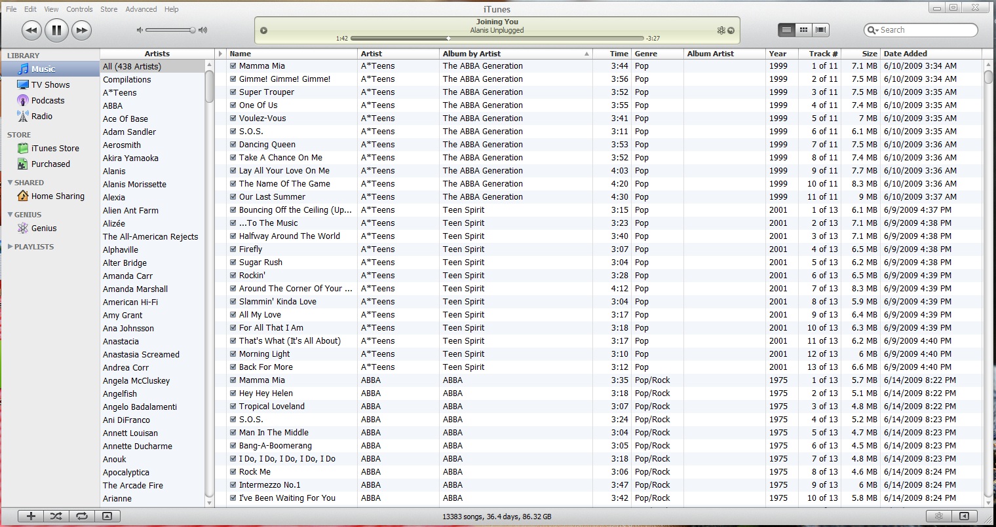Screen dimensions: 996x527
Task: Collapse the SHARED sidebar section
Action: coord(10,183)
